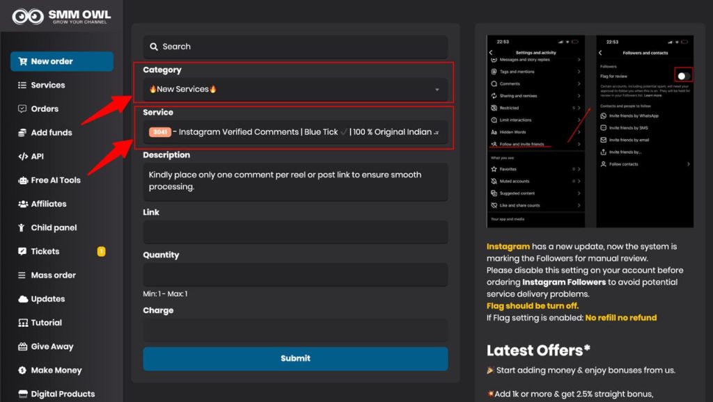Click the Link input field

click(295, 232)
